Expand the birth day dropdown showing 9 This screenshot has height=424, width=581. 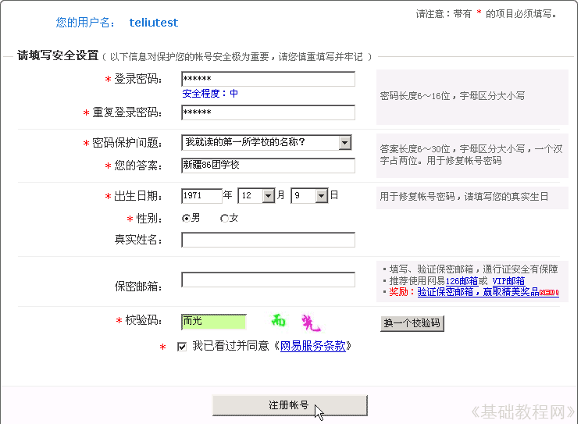point(321,196)
